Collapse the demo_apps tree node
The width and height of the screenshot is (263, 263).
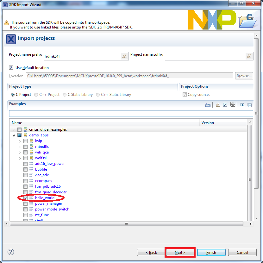[14, 135]
